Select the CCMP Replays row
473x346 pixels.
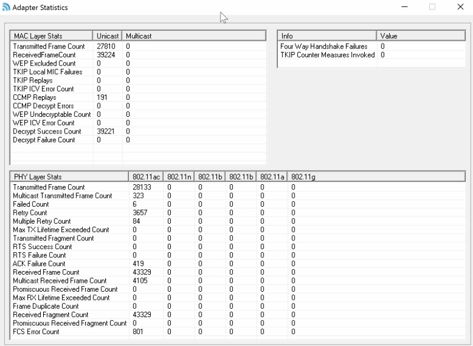pos(138,97)
